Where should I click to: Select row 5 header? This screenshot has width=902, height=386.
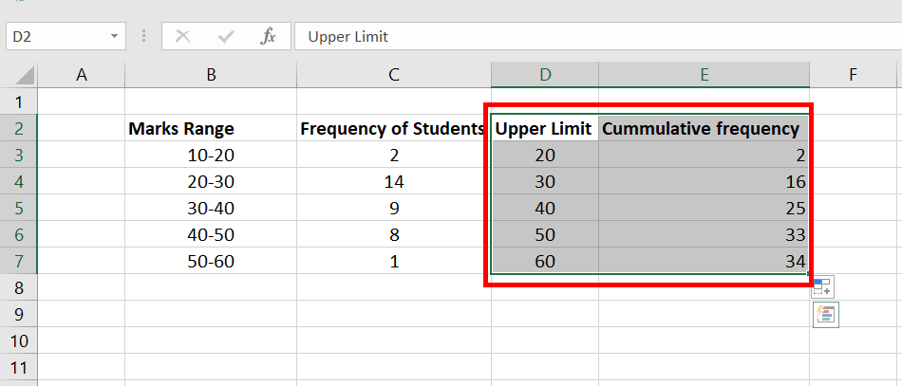19,208
